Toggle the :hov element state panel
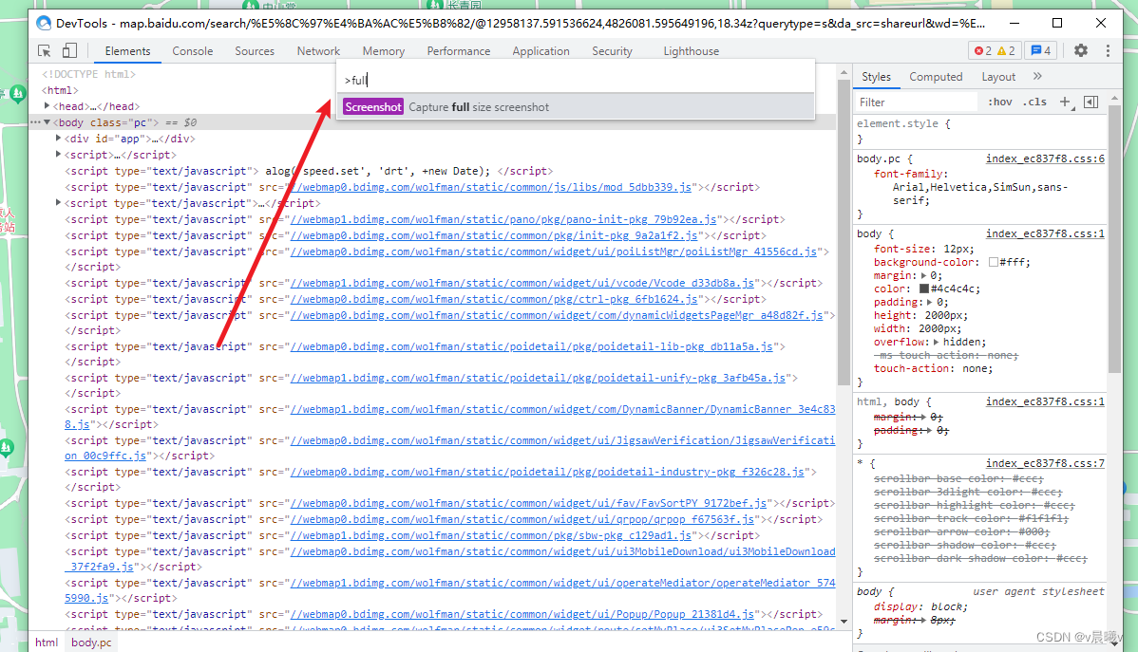Screen dimensions: 1138x652 pyautogui.click(x=999, y=102)
